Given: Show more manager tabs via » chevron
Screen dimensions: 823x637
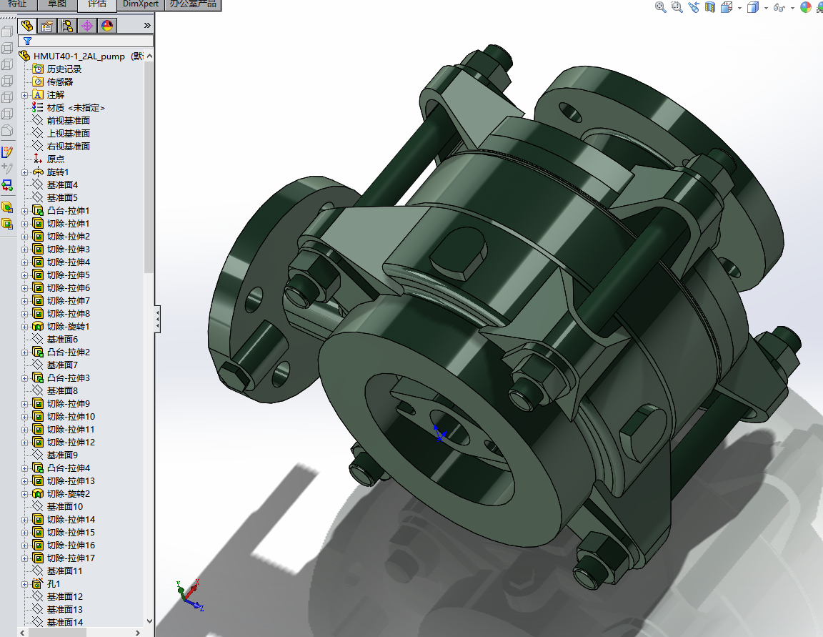Looking at the screenshot, I should click(x=147, y=25).
